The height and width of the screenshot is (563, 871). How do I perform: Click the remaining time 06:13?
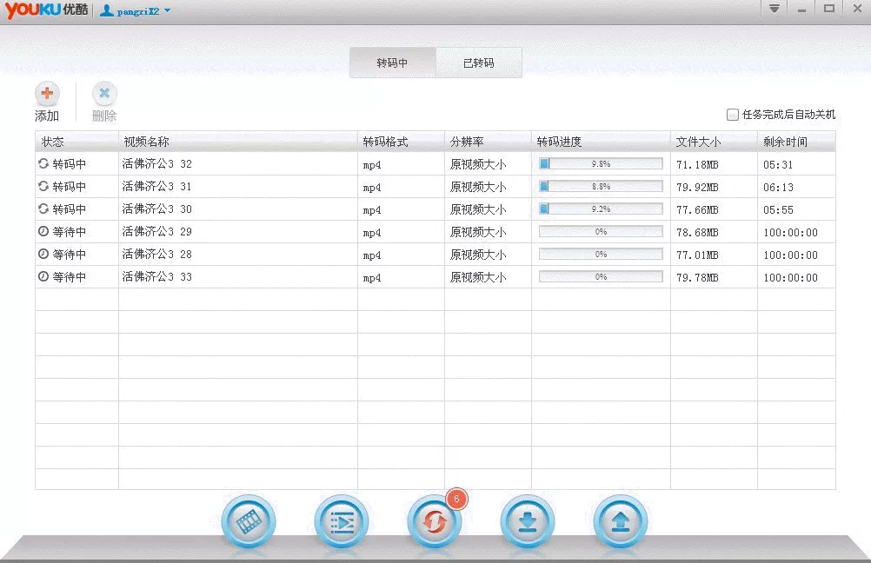(778, 188)
